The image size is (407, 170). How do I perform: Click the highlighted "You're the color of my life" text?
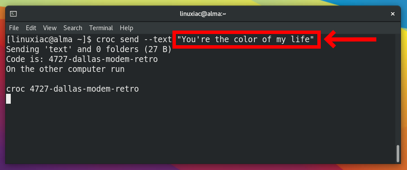(x=246, y=40)
